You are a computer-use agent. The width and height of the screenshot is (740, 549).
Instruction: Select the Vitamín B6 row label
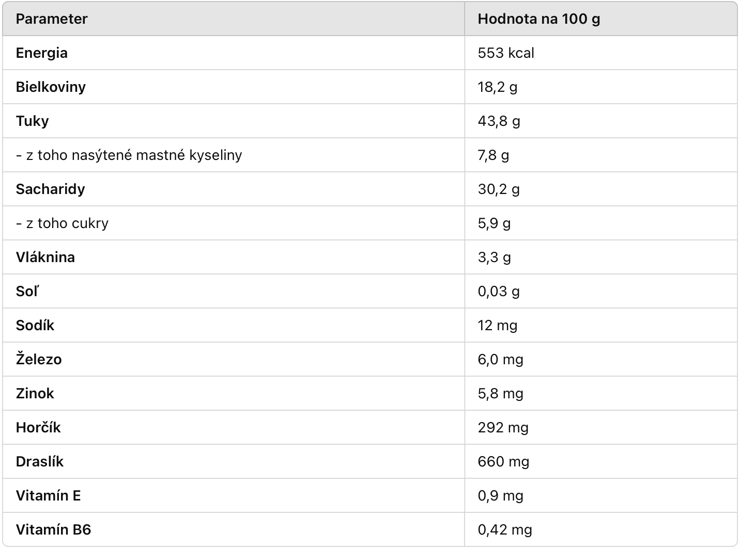click(53, 530)
